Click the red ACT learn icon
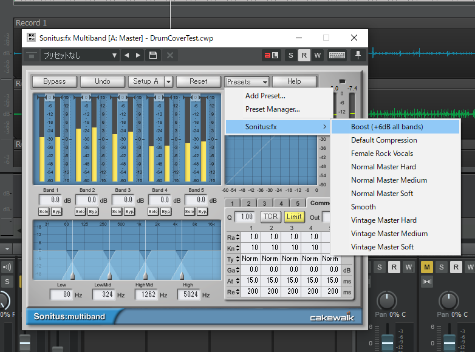 point(272,55)
